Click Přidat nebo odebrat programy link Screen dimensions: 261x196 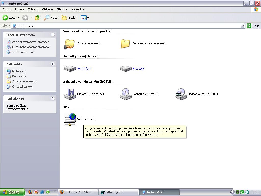point(31,47)
